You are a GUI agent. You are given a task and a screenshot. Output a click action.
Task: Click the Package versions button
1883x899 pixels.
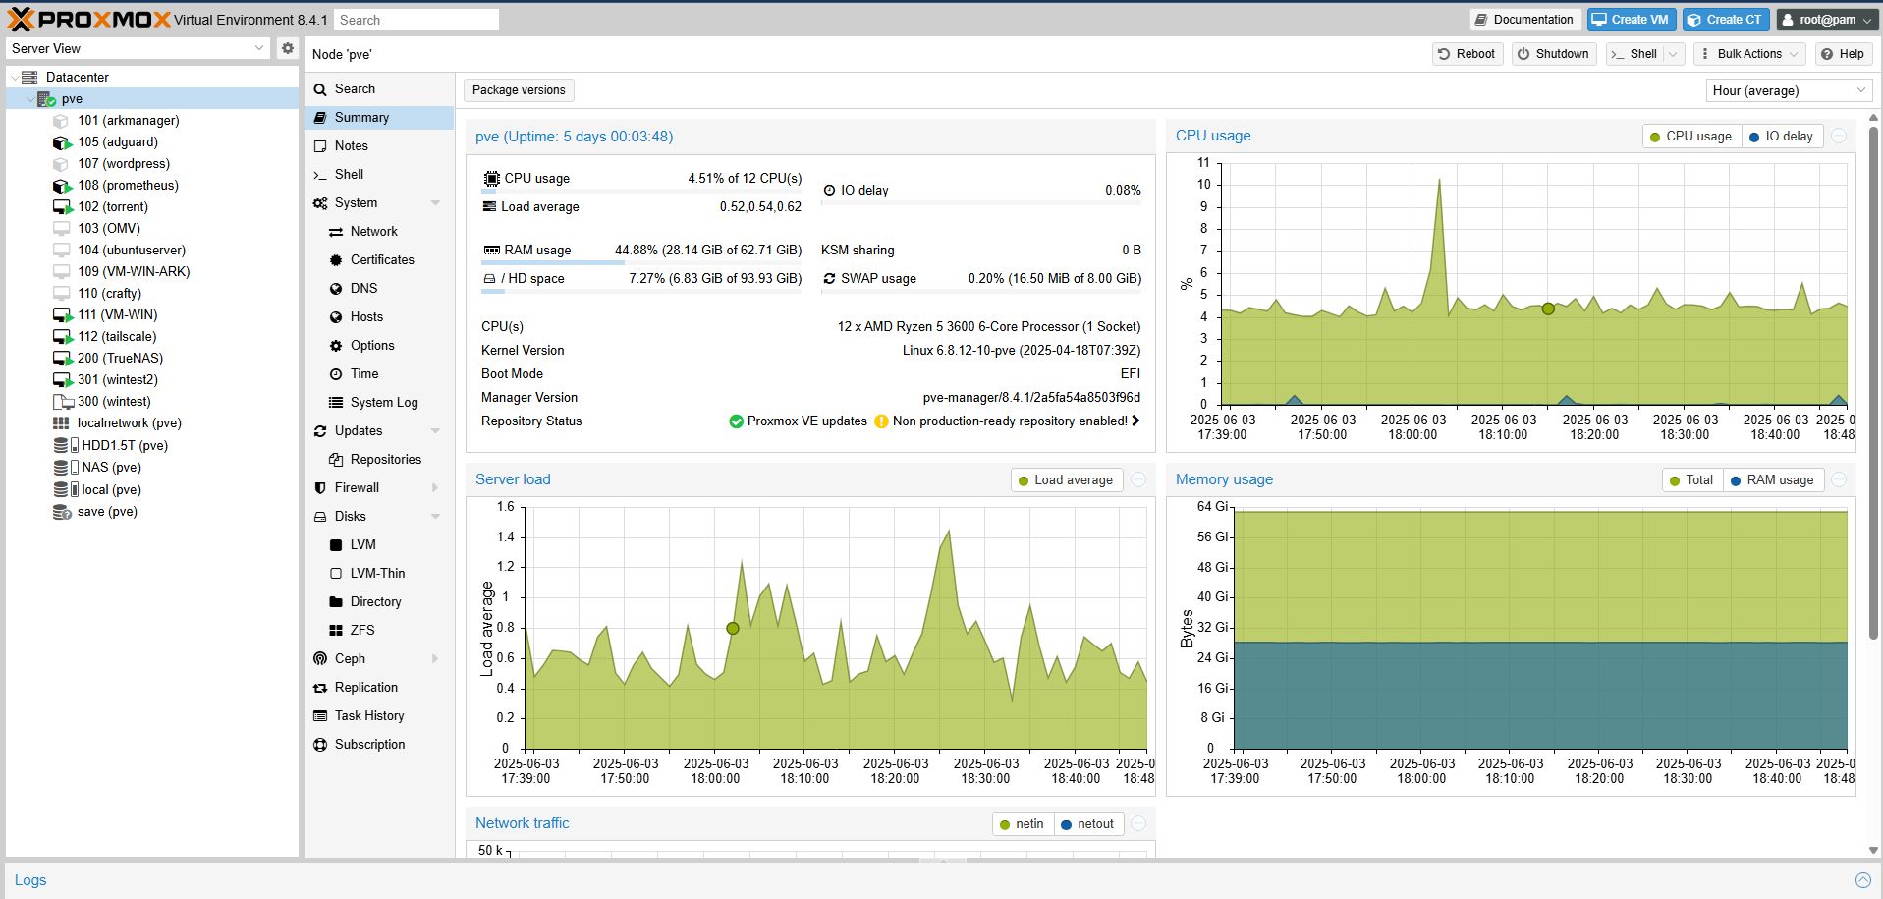519,90
